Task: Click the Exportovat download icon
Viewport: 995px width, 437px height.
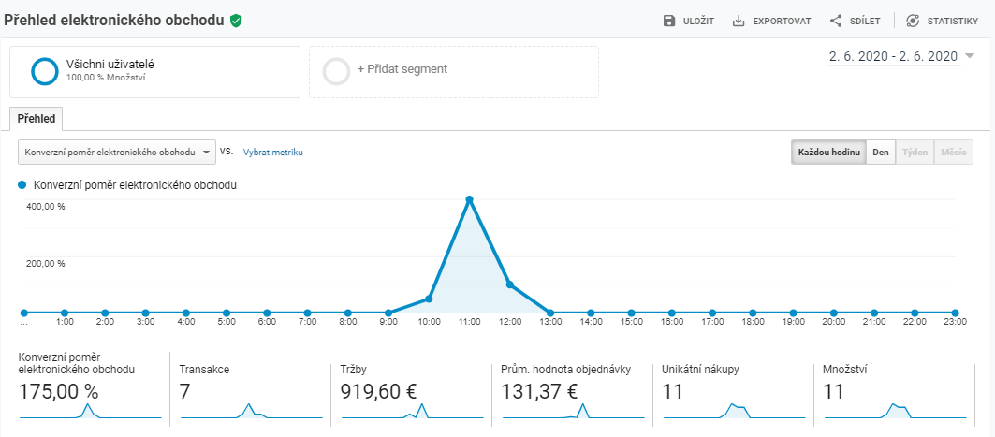Action: tap(739, 21)
